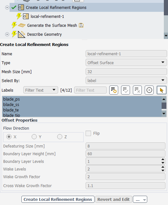Collapse the Describe Geometry tree node

click(x=7, y=34)
